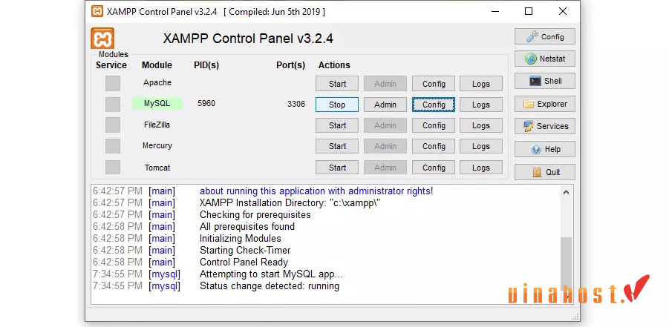
Task: Open the FileZilla Config menu
Action: pos(434,125)
